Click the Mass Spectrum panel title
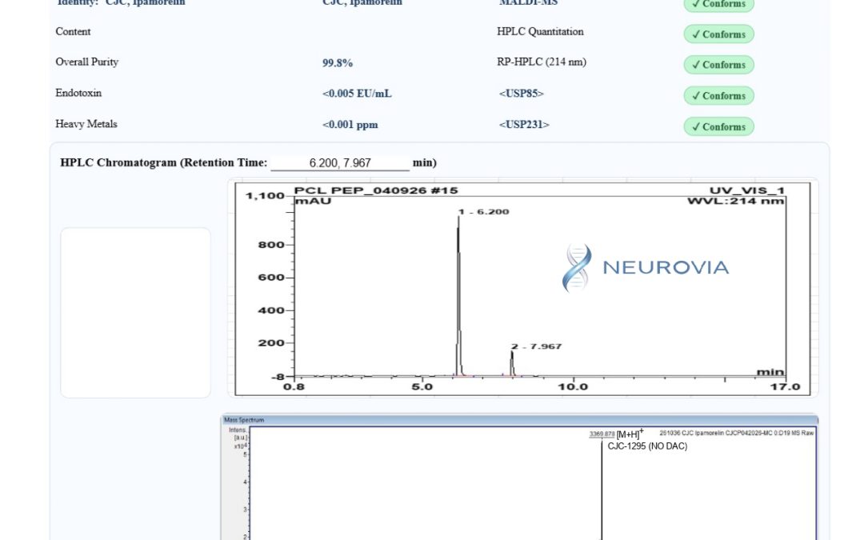This screenshot has width=864, height=540. tap(244, 420)
